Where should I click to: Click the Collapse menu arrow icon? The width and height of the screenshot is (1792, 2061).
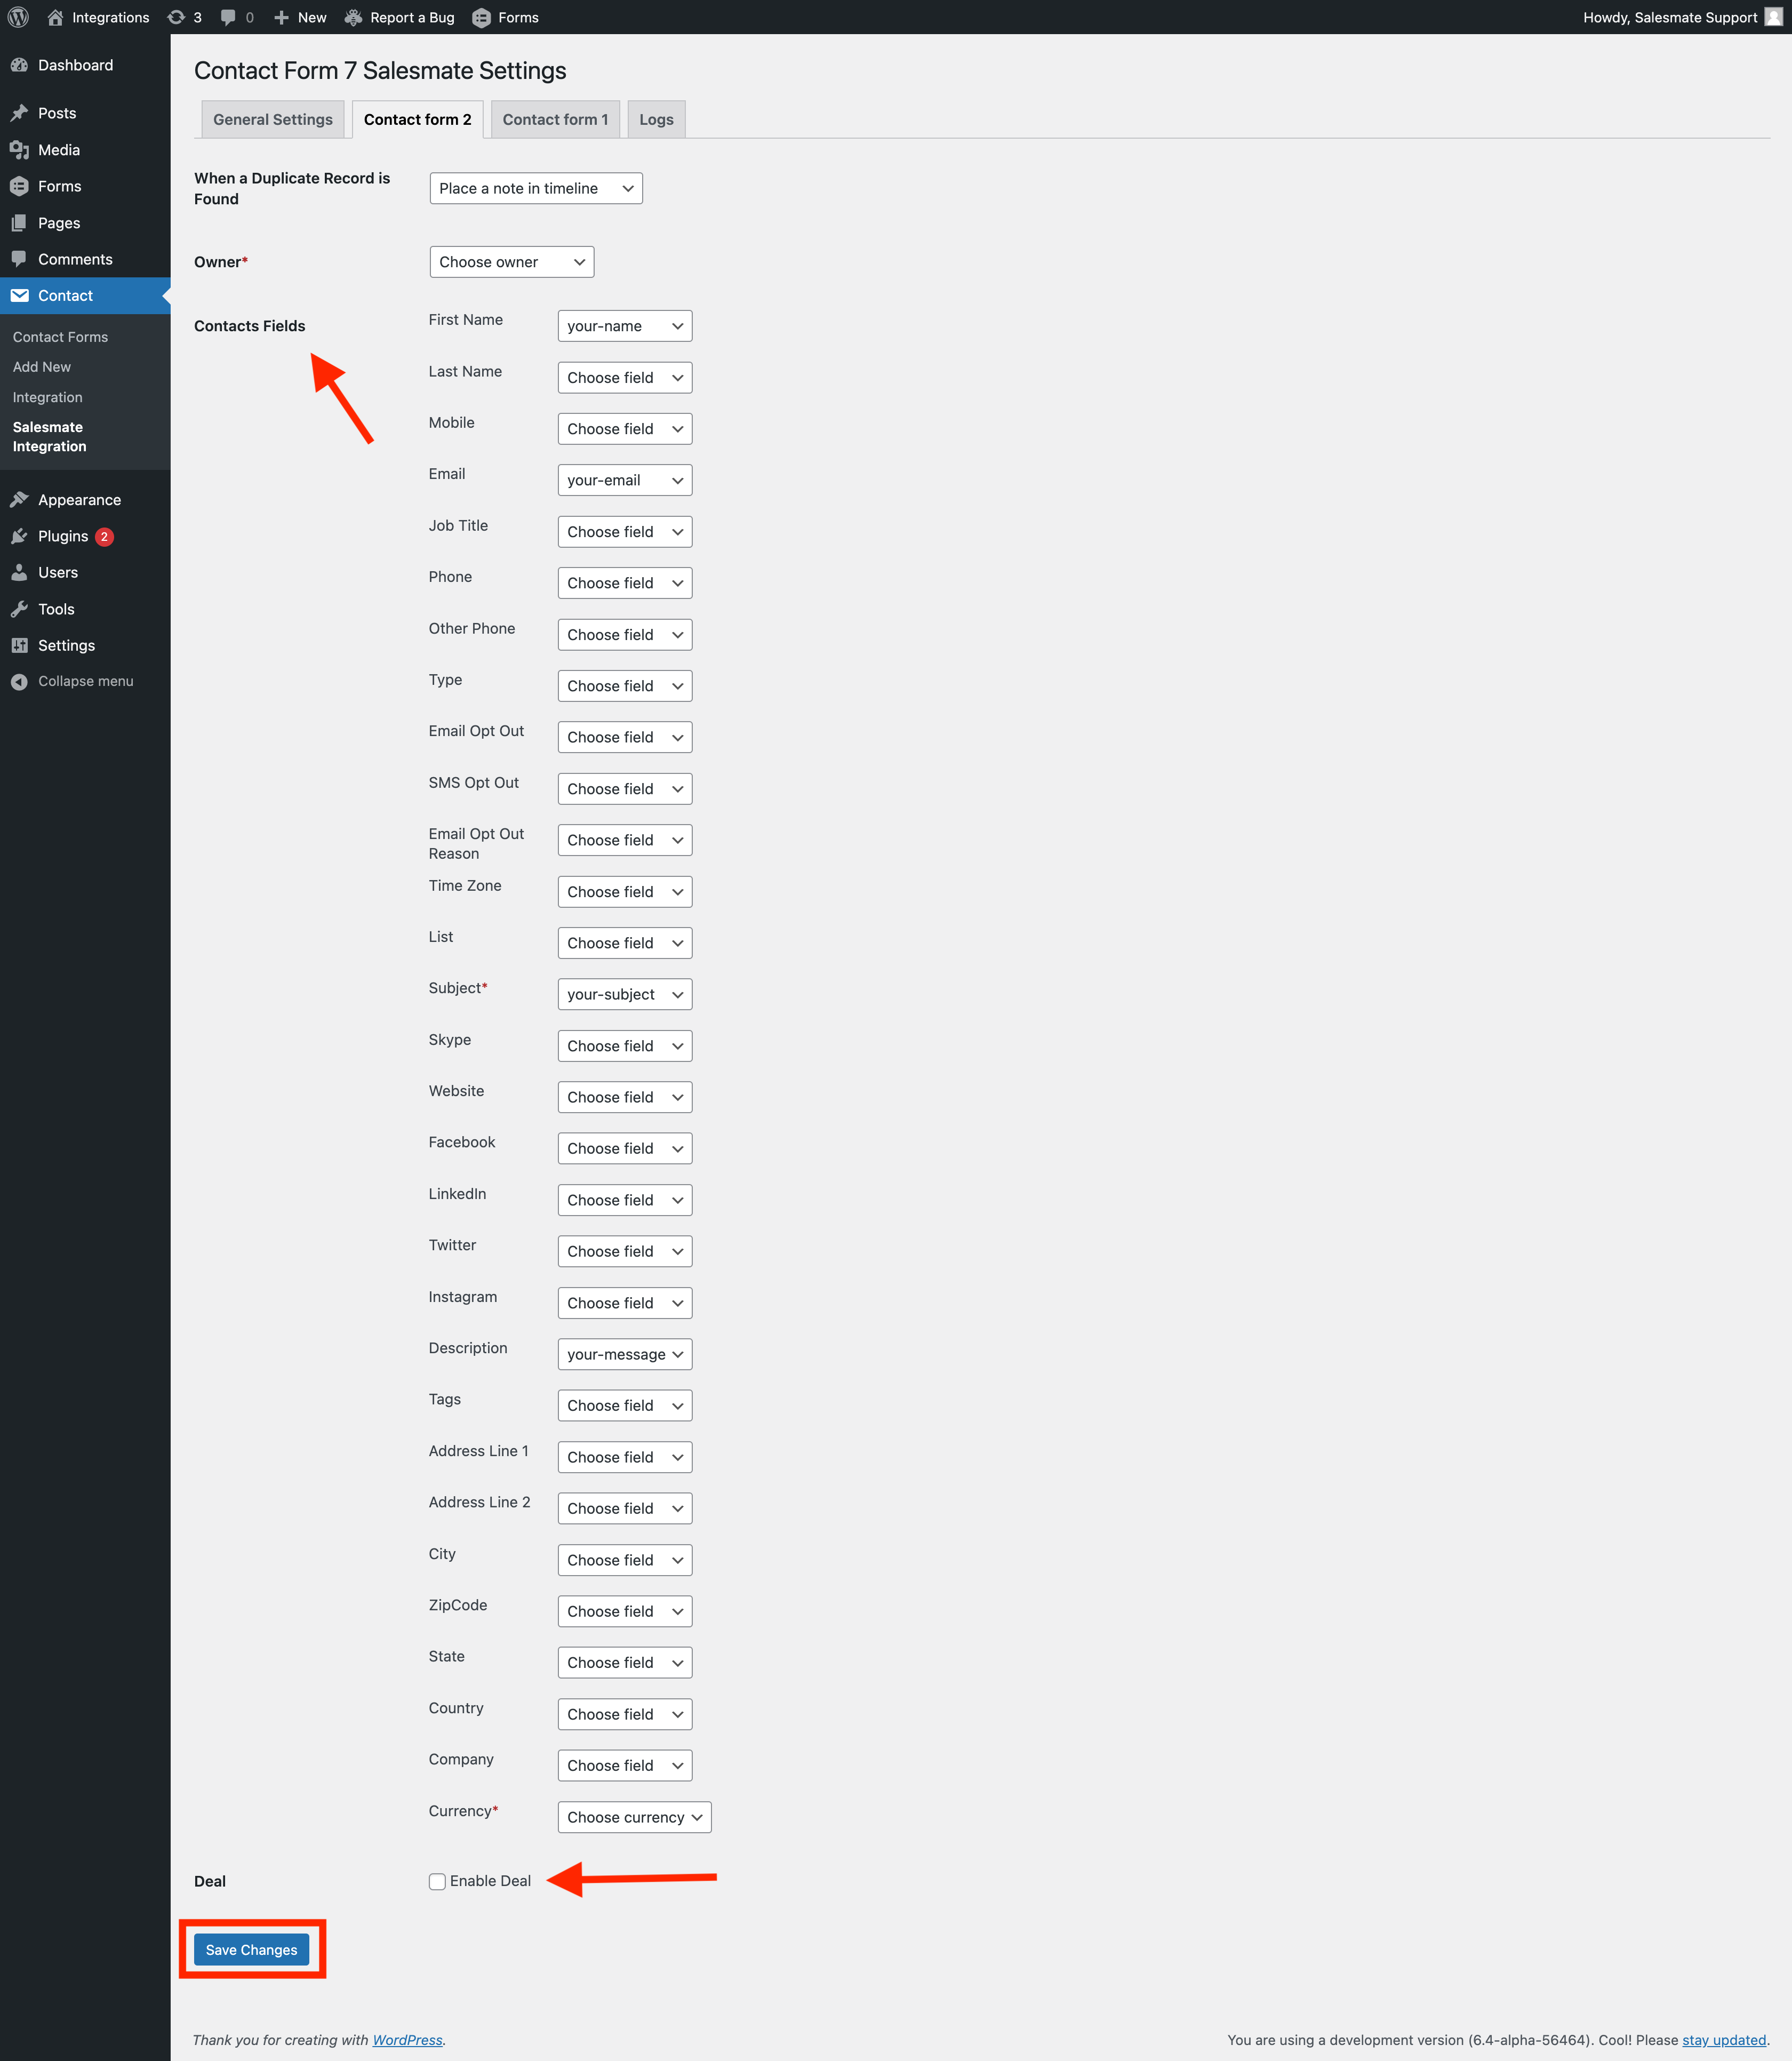click(x=19, y=682)
